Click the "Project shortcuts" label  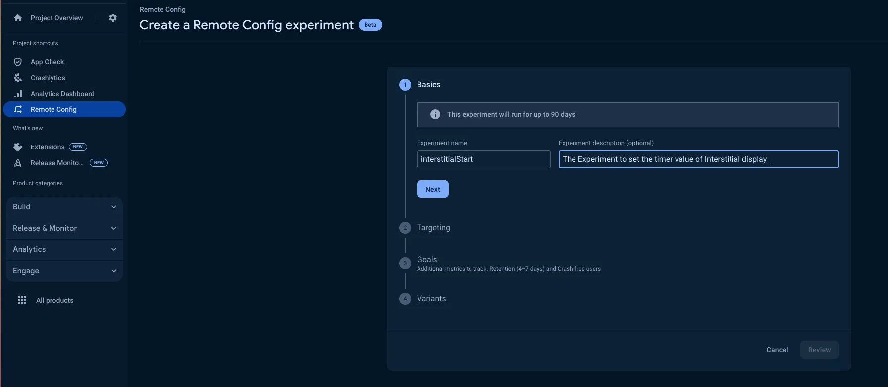[36, 43]
